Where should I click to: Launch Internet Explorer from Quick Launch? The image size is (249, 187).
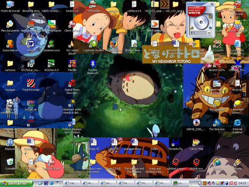point(52,183)
